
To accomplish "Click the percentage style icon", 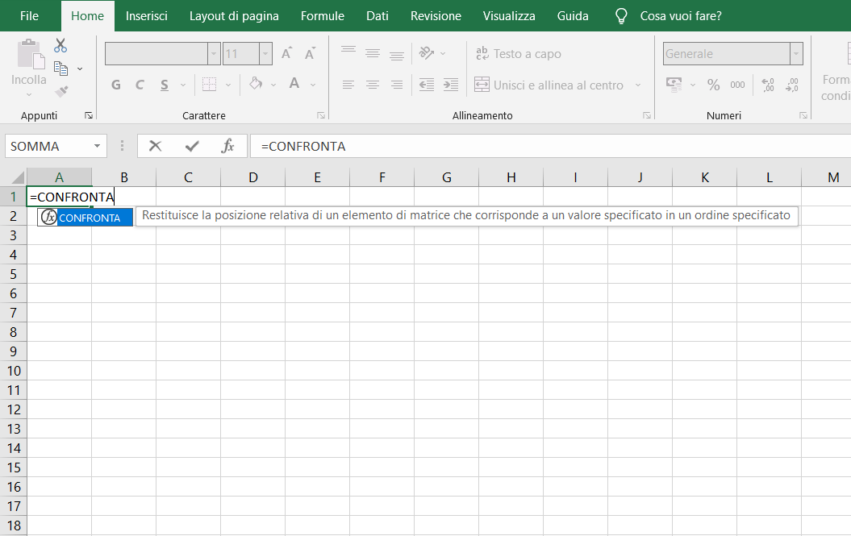I will tap(714, 83).
